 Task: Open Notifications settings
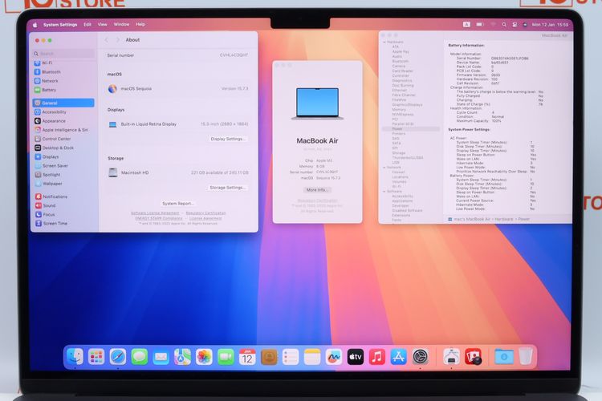(63, 196)
